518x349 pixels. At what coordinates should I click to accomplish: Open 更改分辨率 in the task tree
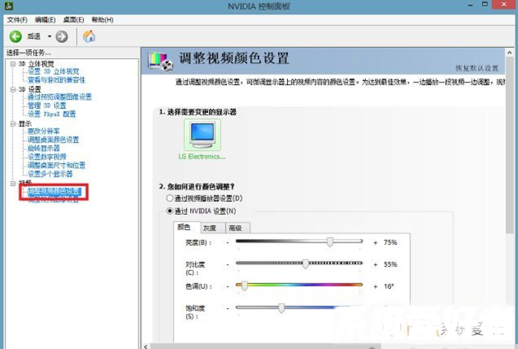[x=44, y=132]
